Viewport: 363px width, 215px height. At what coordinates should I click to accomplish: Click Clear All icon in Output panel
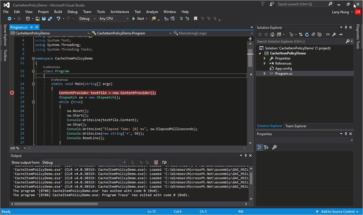tap(156, 162)
